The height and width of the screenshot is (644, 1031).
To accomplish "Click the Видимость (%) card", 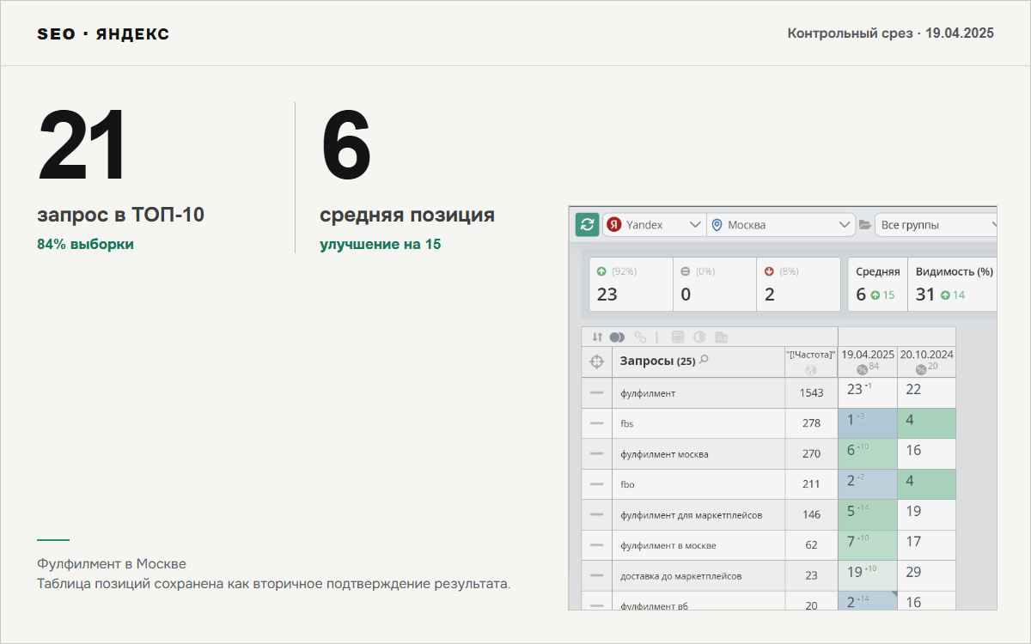I will click(952, 284).
